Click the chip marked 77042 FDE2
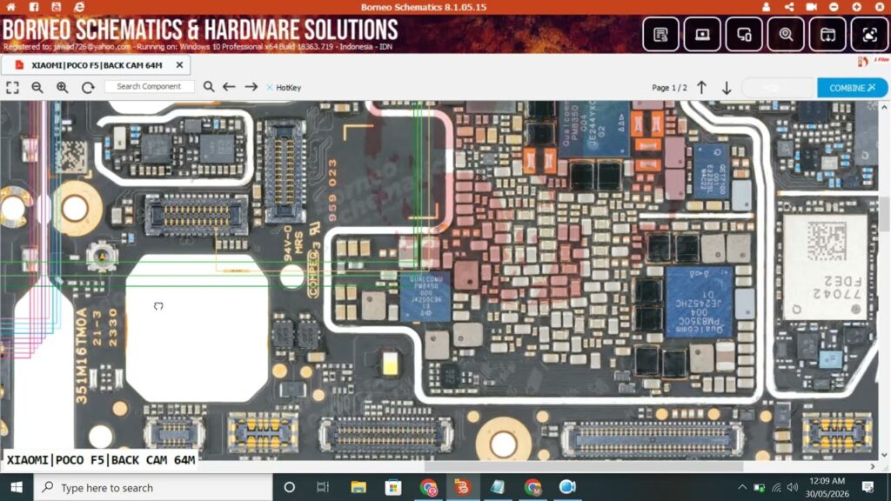 click(826, 267)
